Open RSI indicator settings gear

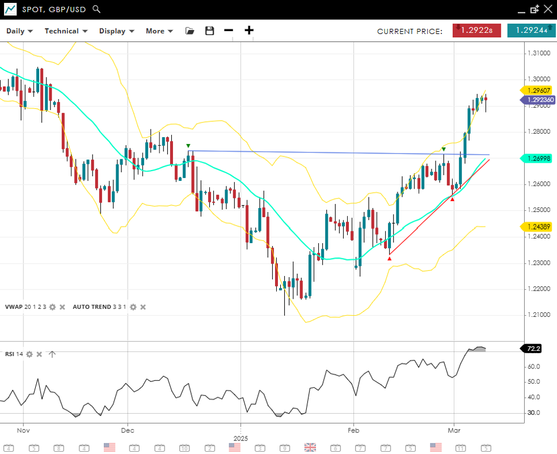coord(29,354)
